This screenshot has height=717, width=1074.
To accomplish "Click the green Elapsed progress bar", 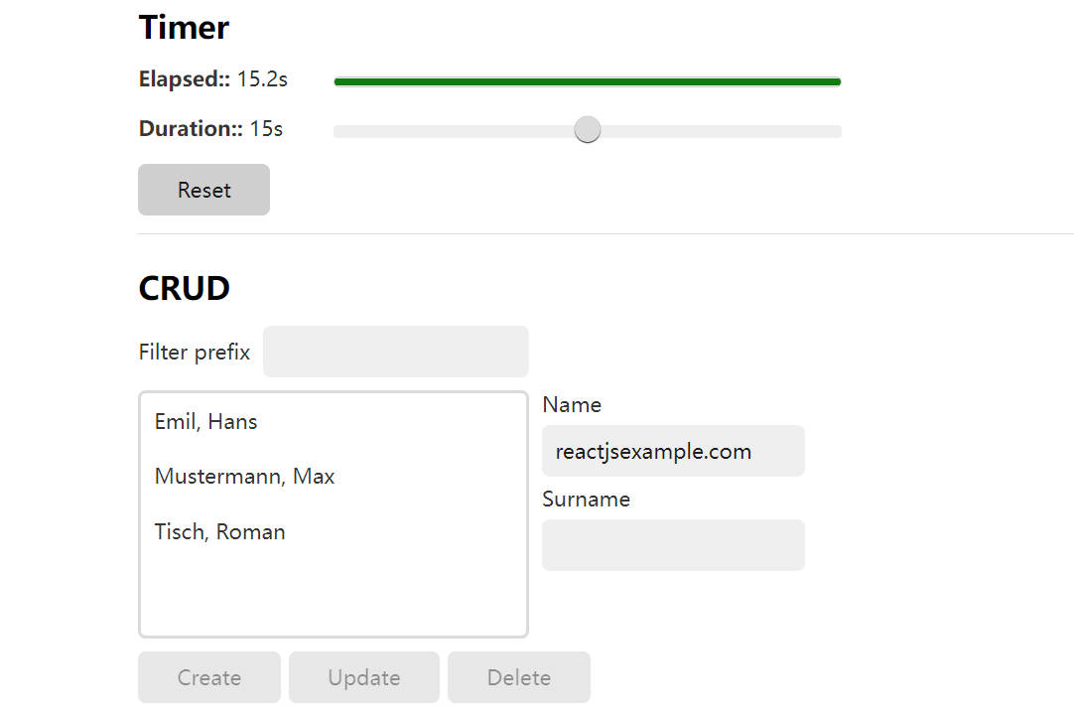I will (x=588, y=81).
